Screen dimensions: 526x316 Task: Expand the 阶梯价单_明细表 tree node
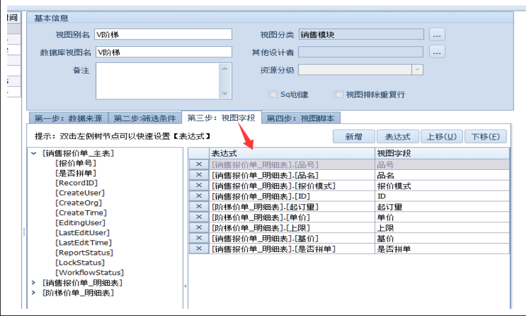(33, 293)
